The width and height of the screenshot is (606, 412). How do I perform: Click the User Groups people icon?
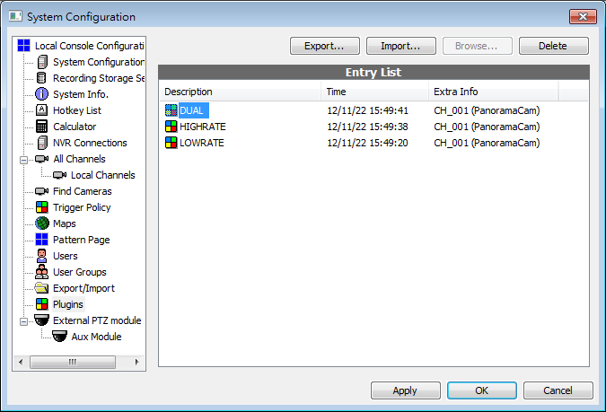[x=41, y=272]
